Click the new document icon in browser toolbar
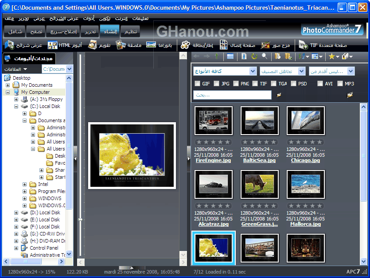This screenshot has width=370, height=278. click(244, 56)
